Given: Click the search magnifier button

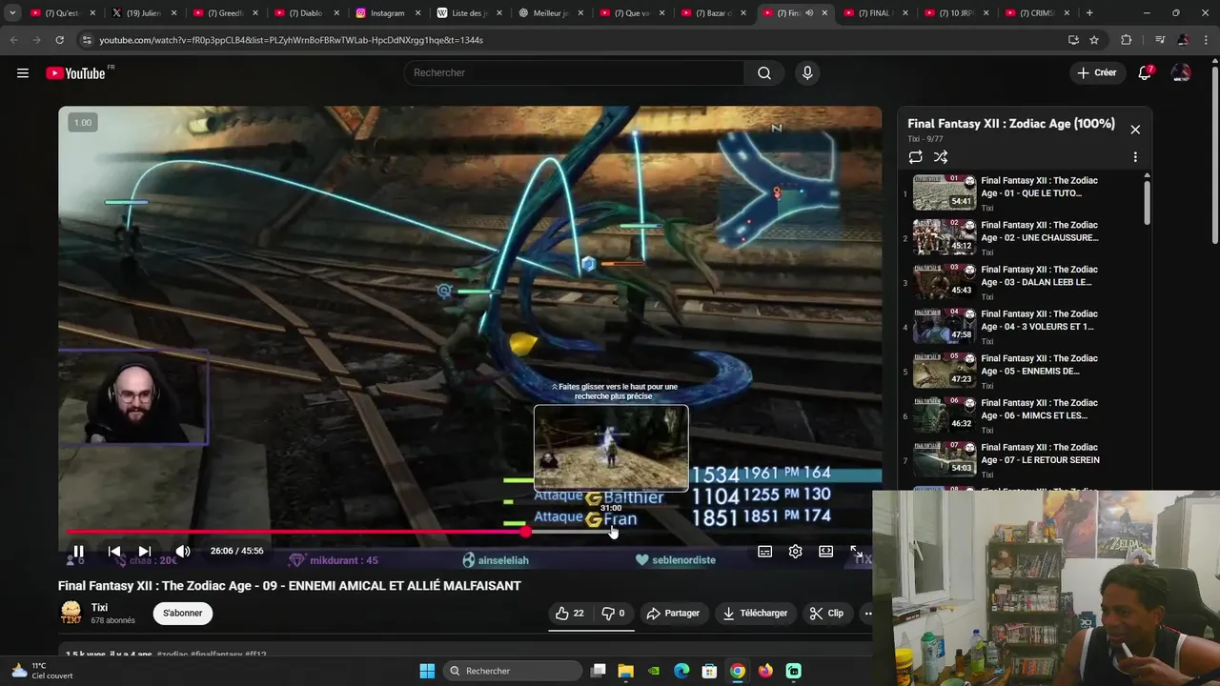Looking at the screenshot, I should (764, 73).
